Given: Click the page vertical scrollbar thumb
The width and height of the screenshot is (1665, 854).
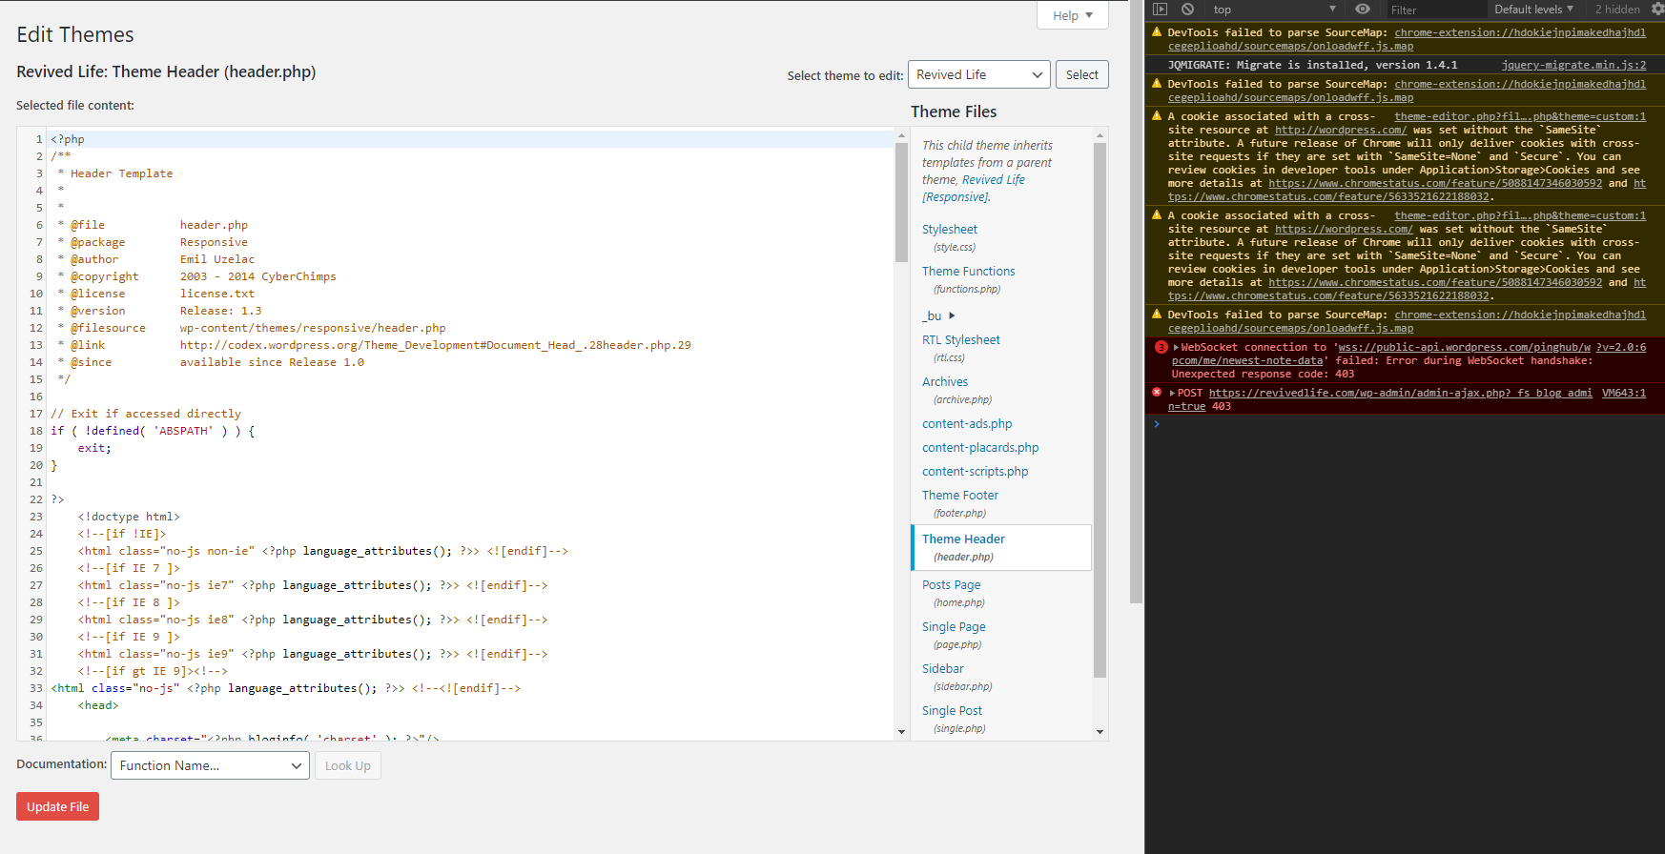Looking at the screenshot, I should pyautogui.click(x=1136, y=301).
